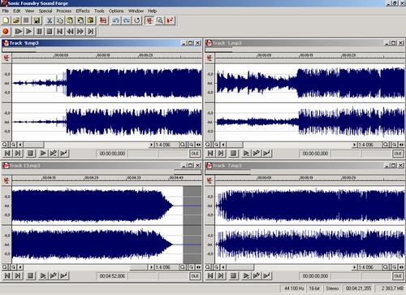Click the 00:04:29 ruler mark in Track 13.mp3
This screenshot has height=295, width=406.
(x=92, y=178)
